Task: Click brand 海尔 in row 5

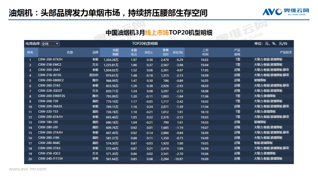Action: coord(95,80)
